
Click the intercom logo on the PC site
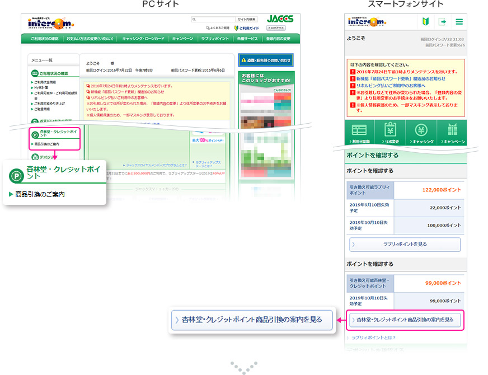51,24
